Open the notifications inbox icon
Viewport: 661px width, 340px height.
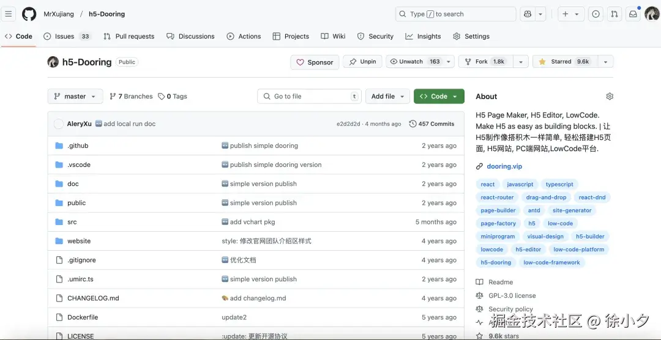pos(633,14)
